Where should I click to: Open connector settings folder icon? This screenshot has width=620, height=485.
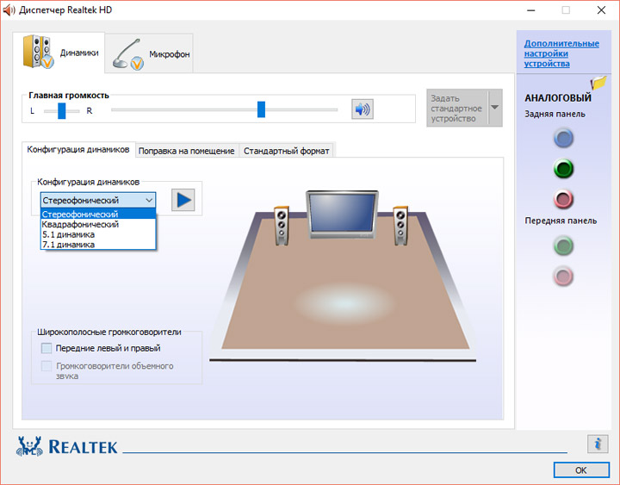tap(598, 83)
